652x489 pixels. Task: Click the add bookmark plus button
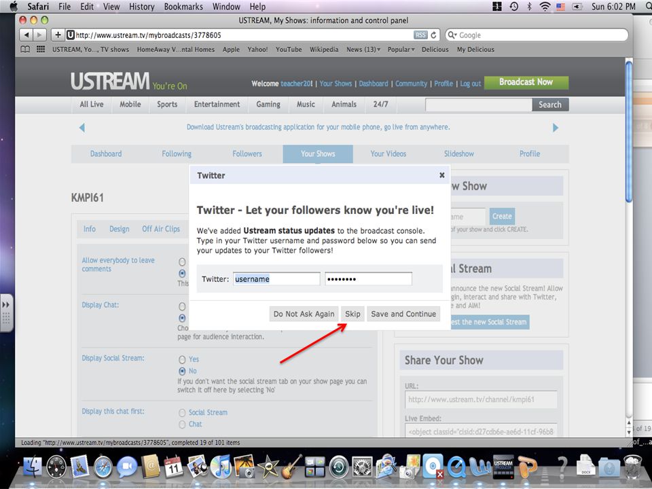[58, 35]
